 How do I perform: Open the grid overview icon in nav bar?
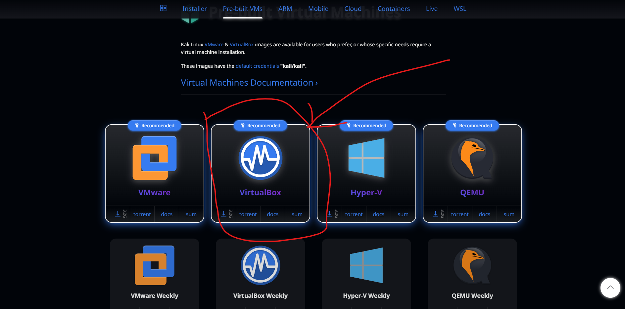(163, 8)
